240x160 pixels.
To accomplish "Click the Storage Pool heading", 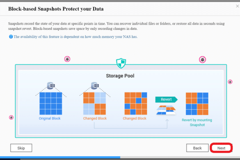I will (120, 76).
